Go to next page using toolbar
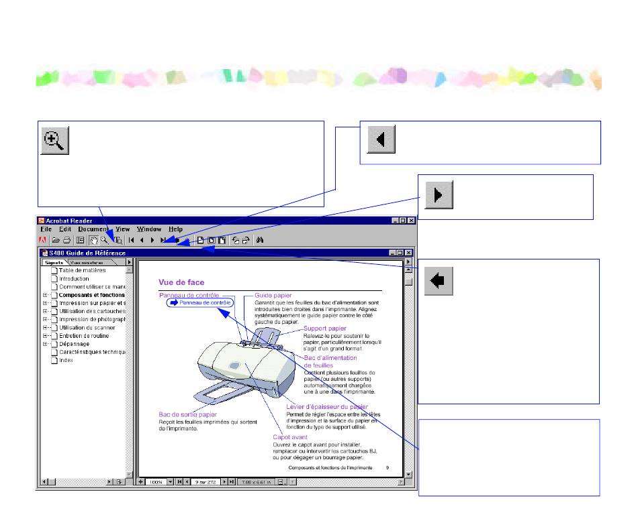Viewport: 638px width, 531px height. click(x=152, y=240)
